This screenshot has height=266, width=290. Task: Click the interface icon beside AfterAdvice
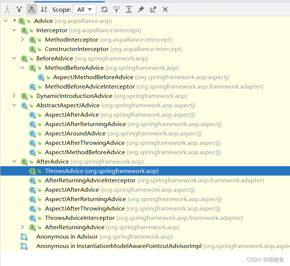pyautogui.click(x=24, y=162)
